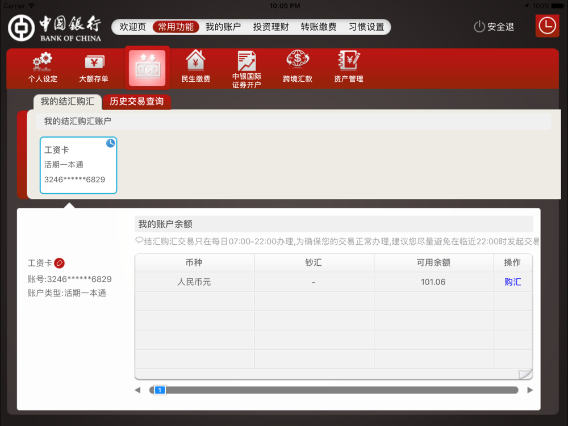
Task: Open the 转账缴费 menu
Action: coord(319,27)
